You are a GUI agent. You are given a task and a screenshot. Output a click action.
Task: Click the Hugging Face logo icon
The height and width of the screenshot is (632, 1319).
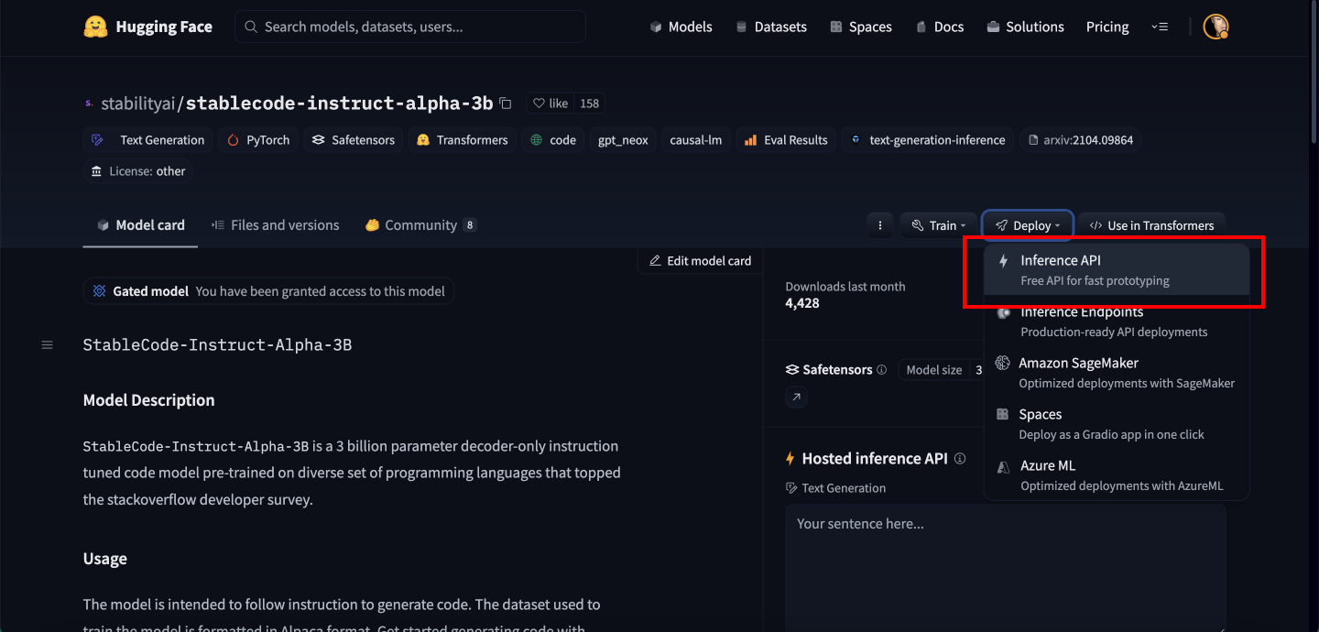point(95,27)
